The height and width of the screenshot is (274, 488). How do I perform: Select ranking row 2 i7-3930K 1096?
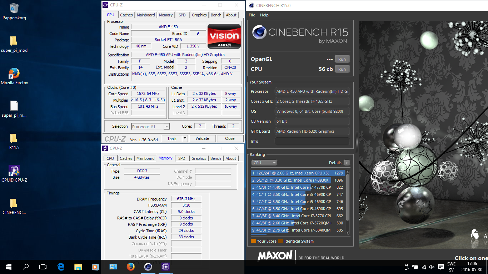coord(298,180)
